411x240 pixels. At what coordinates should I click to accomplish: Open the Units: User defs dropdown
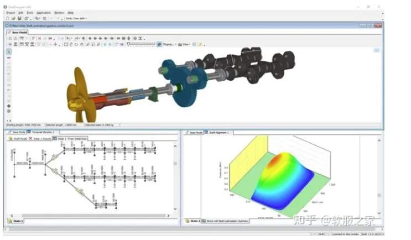click(x=76, y=18)
